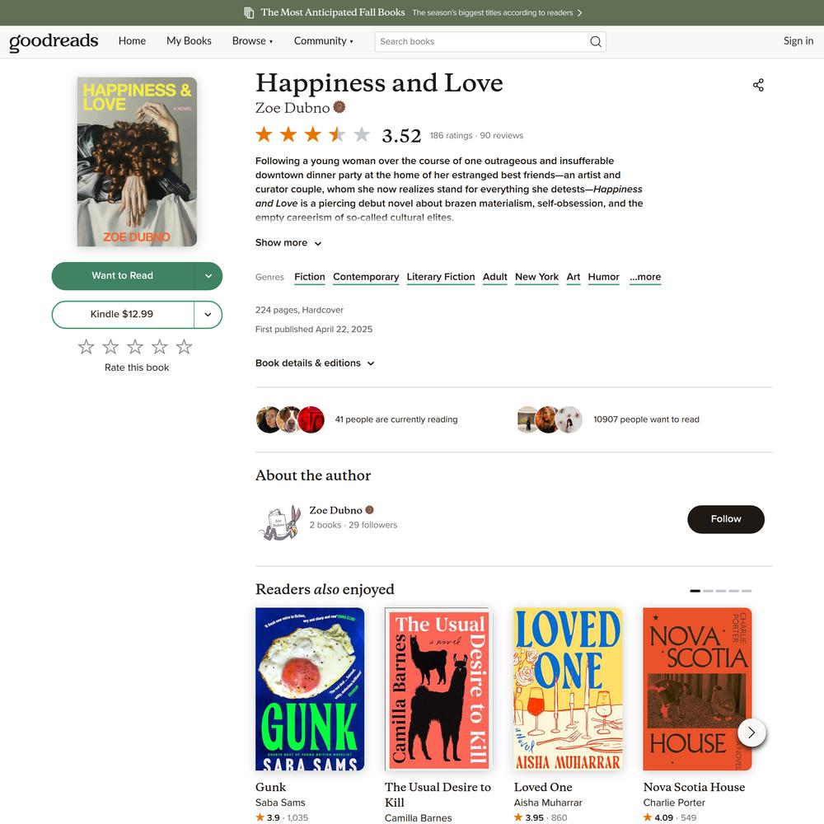The height and width of the screenshot is (824, 824).
Task: Click avatars of people currently reading
Action: pyautogui.click(x=290, y=419)
